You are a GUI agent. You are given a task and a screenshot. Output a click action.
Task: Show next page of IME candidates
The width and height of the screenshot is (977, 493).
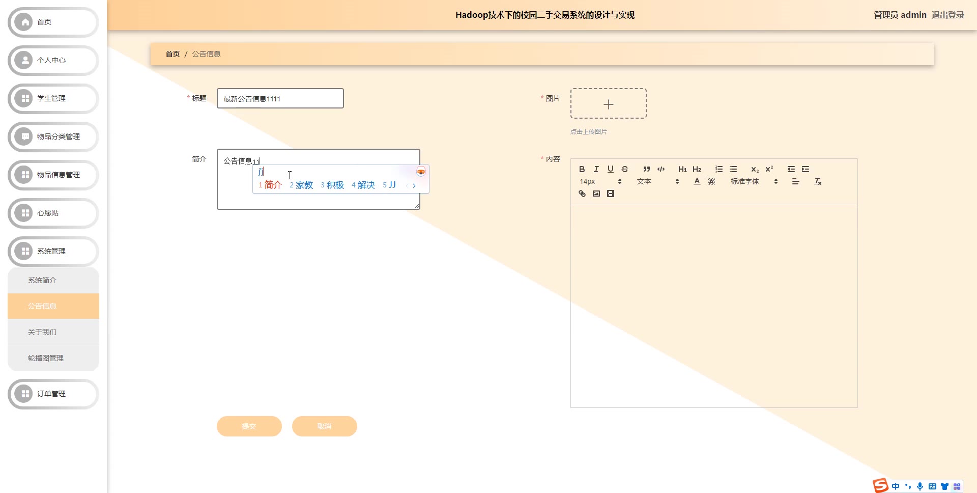pos(414,185)
